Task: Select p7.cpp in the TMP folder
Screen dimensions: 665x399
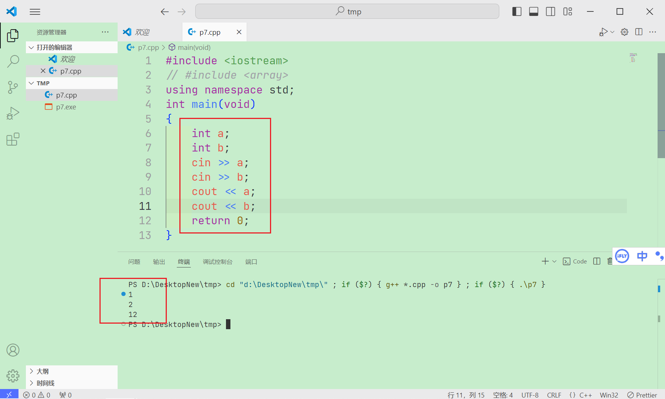Action: (x=72, y=95)
